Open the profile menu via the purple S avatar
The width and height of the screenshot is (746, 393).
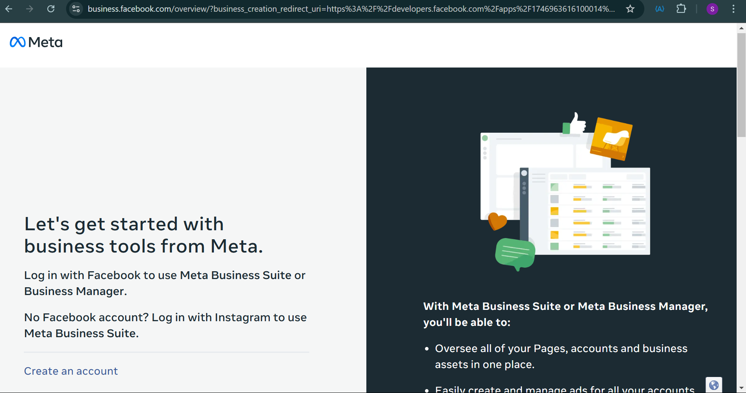[712, 9]
